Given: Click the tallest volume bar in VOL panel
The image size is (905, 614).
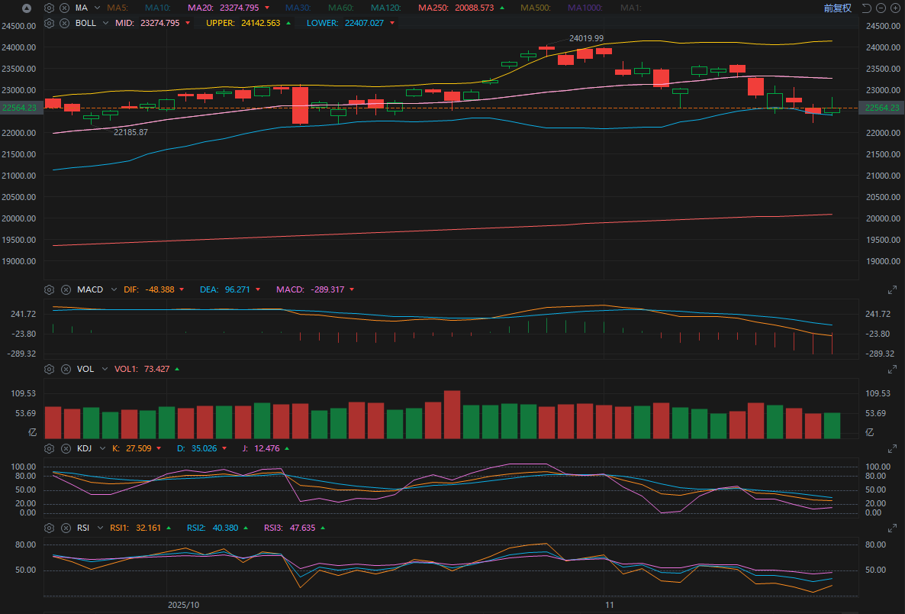Looking at the screenshot, I should [452, 414].
